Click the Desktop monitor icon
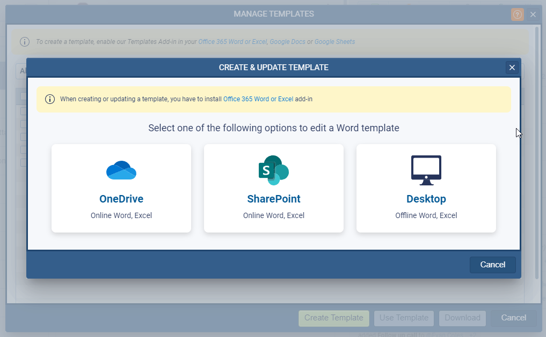Image resolution: width=546 pixels, height=337 pixels. 426,169
